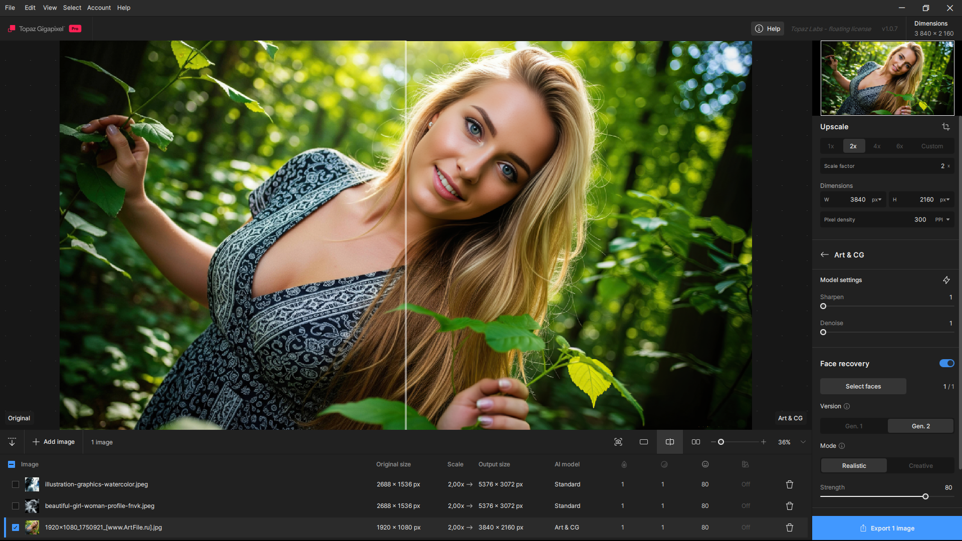
Task: Delete the illustration-graphics-watercolor.jpeg row
Action: (789, 484)
